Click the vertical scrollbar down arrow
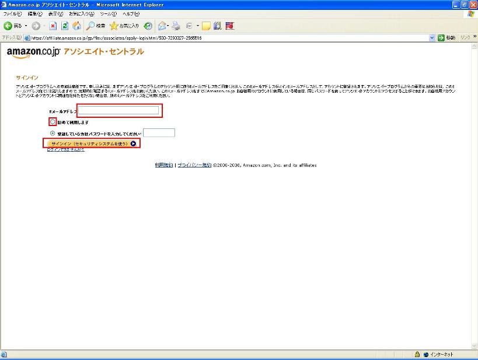Screen dimensions: 478x360 coord(474,345)
